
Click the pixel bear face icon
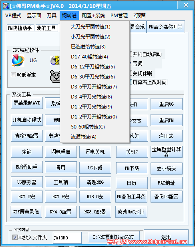click(55, 76)
